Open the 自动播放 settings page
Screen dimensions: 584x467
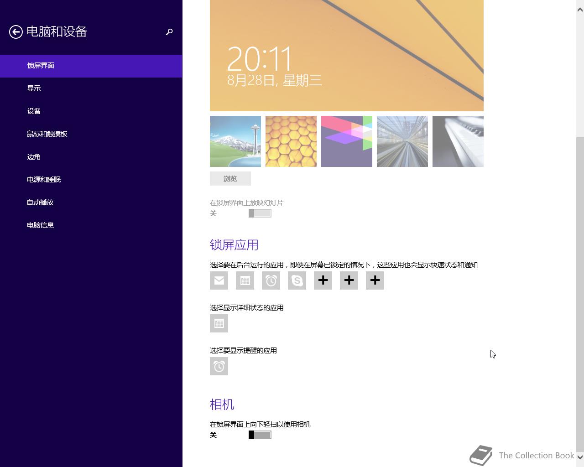tap(91, 202)
